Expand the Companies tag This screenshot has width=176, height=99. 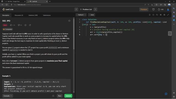click(7, 29)
